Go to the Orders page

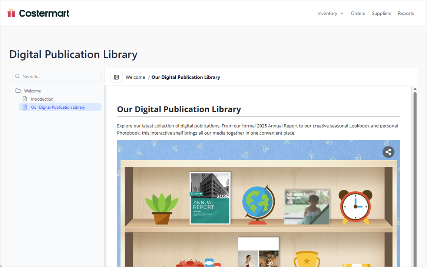358,13
